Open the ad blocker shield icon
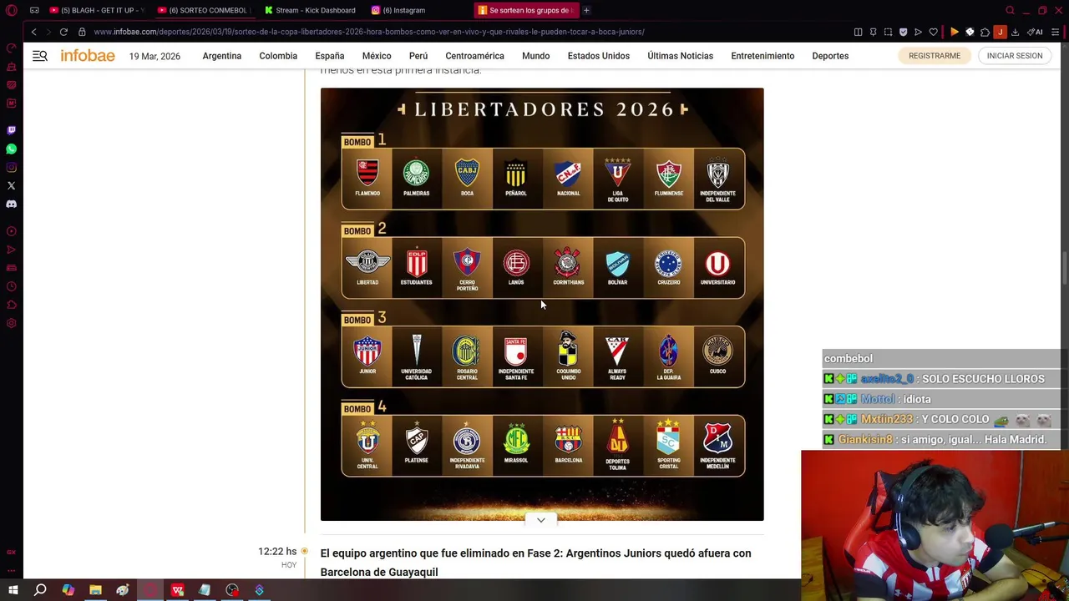Image resolution: width=1069 pixels, height=601 pixels. point(903,32)
